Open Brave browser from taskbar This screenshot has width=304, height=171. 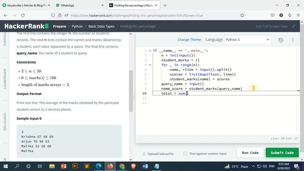pyautogui.click(x=133, y=166)
